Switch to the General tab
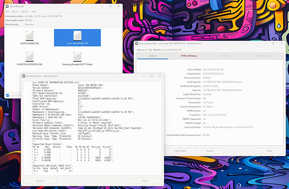Image resolution: width=289 pixels, height=189 pixels. coord(153,56)
